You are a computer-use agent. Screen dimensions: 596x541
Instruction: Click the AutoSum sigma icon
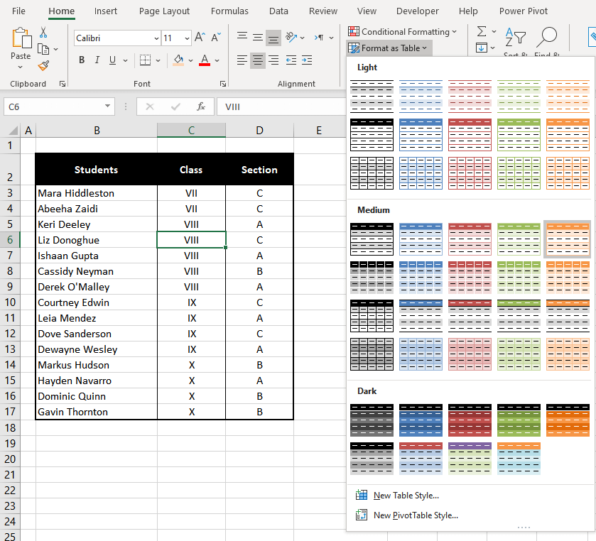[x=482, y=31]
